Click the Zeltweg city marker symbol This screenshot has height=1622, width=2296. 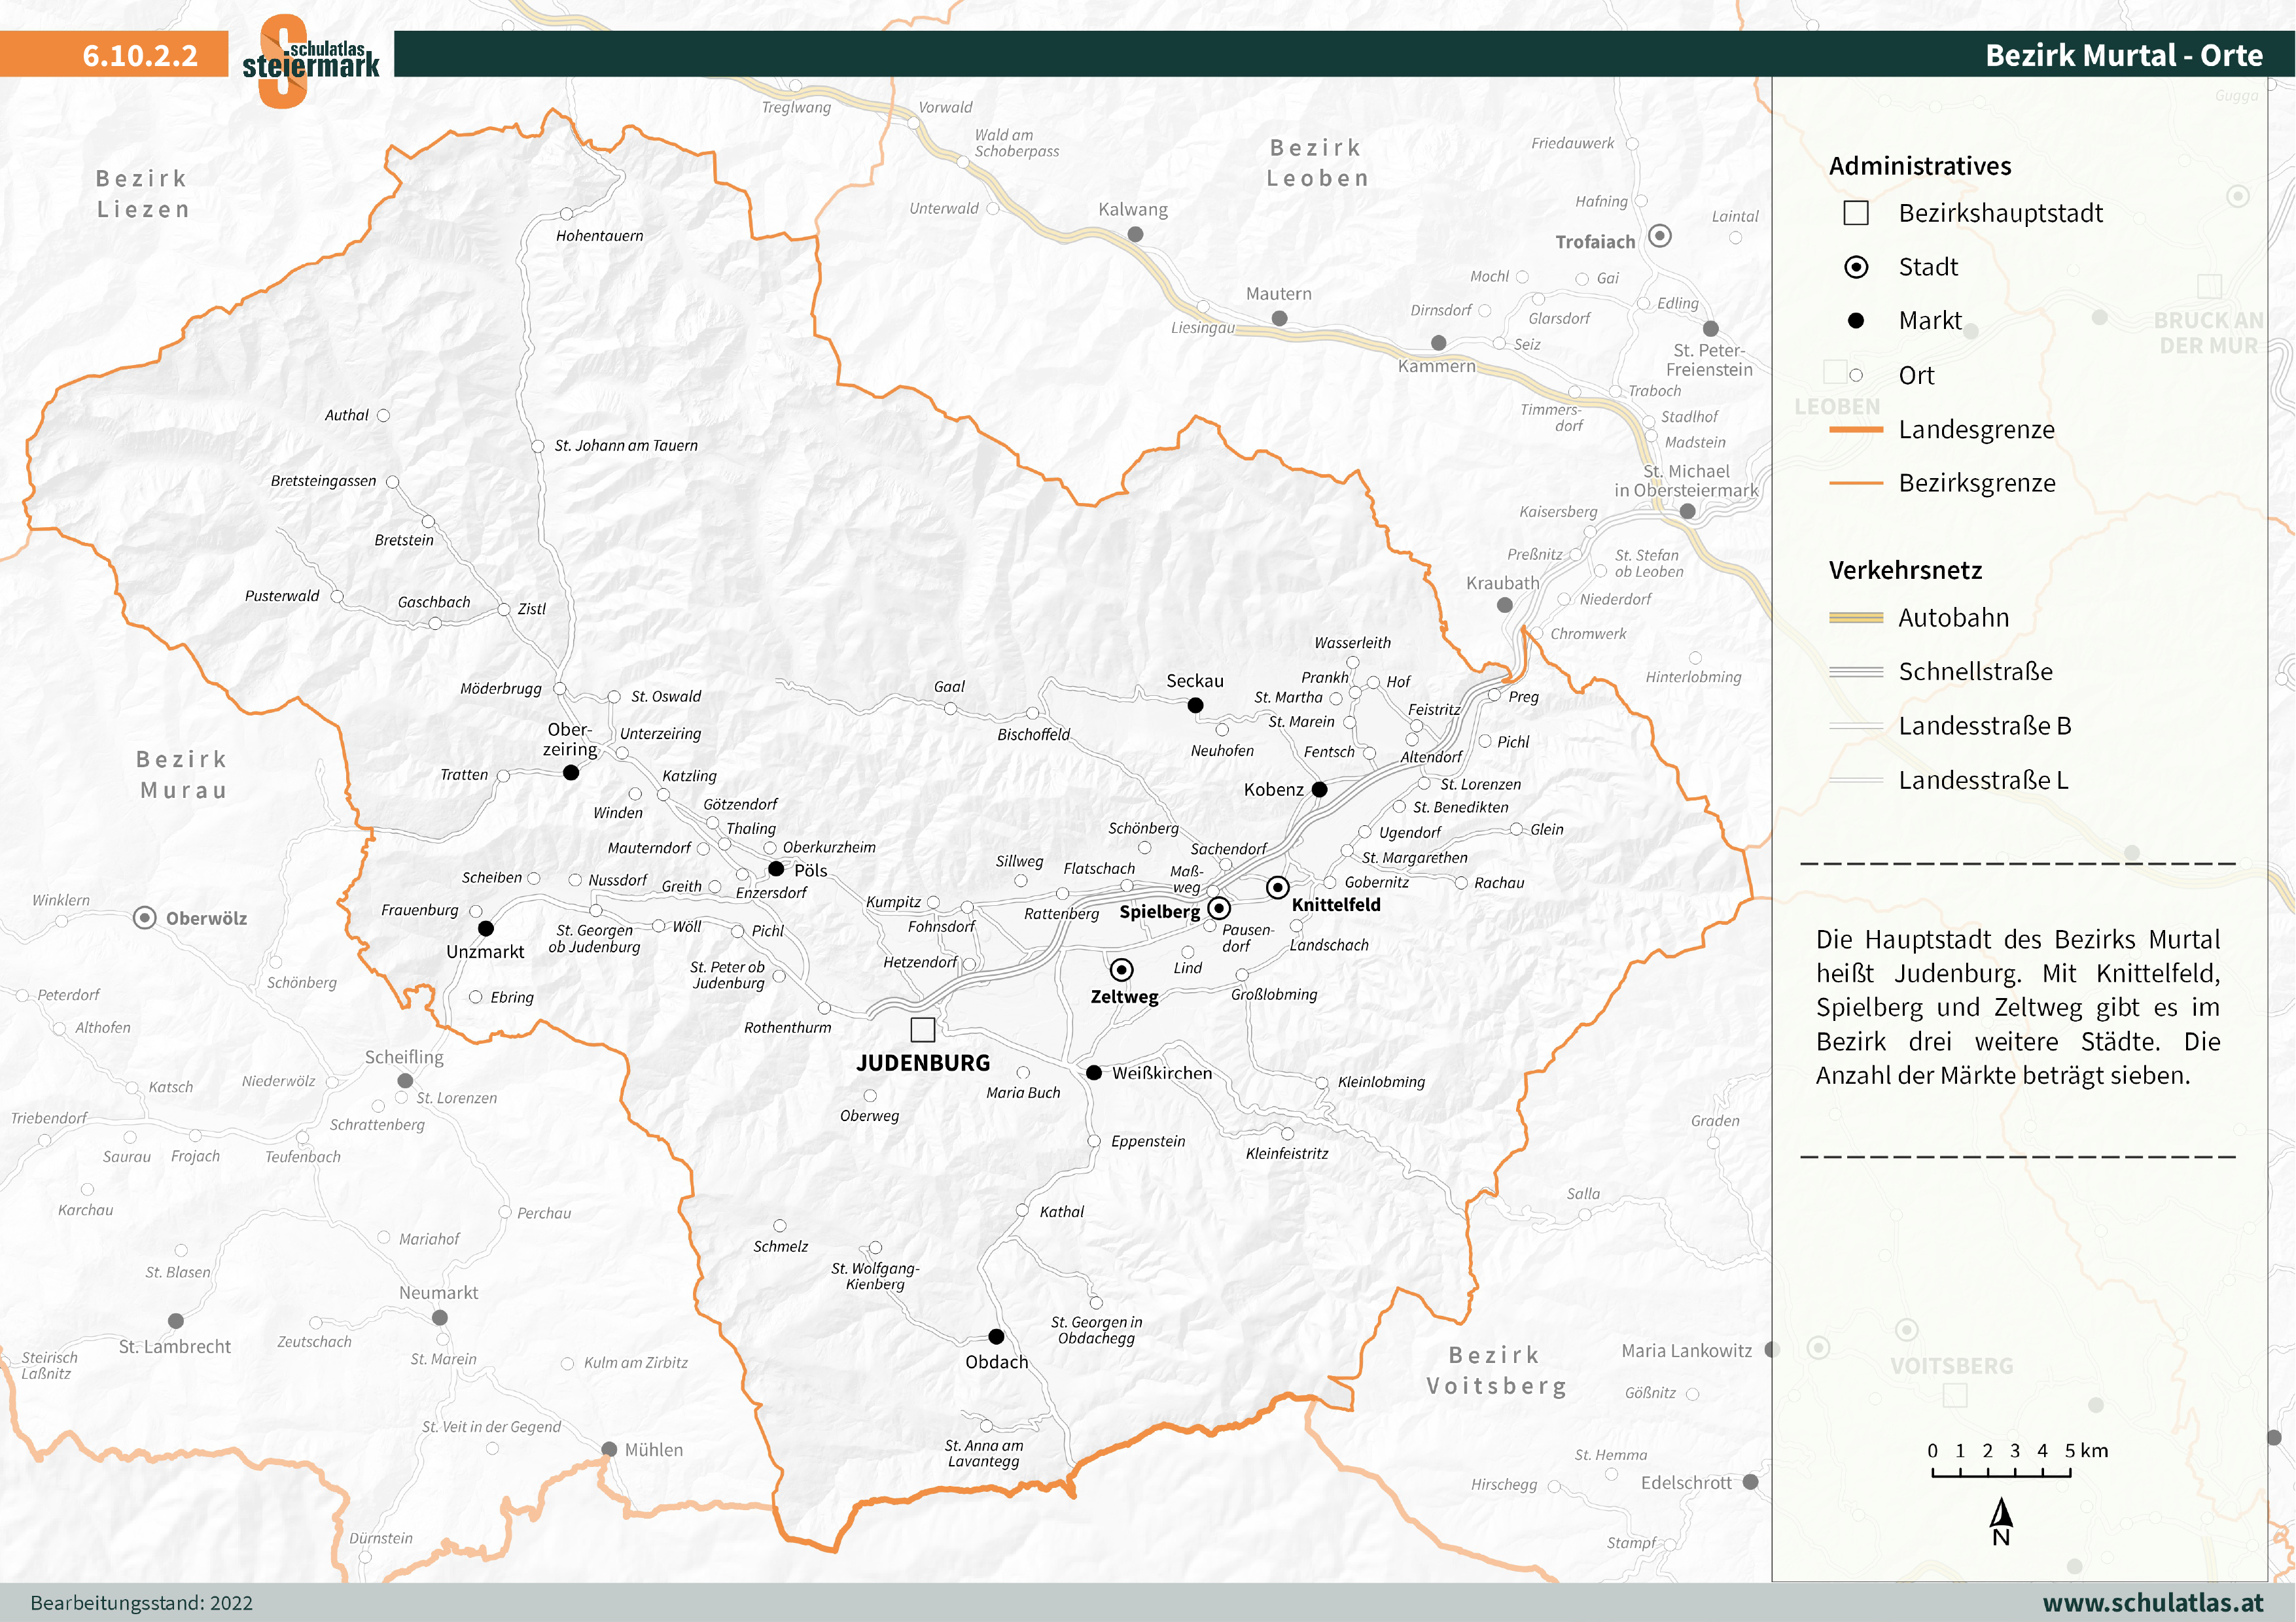(1121, 969)
